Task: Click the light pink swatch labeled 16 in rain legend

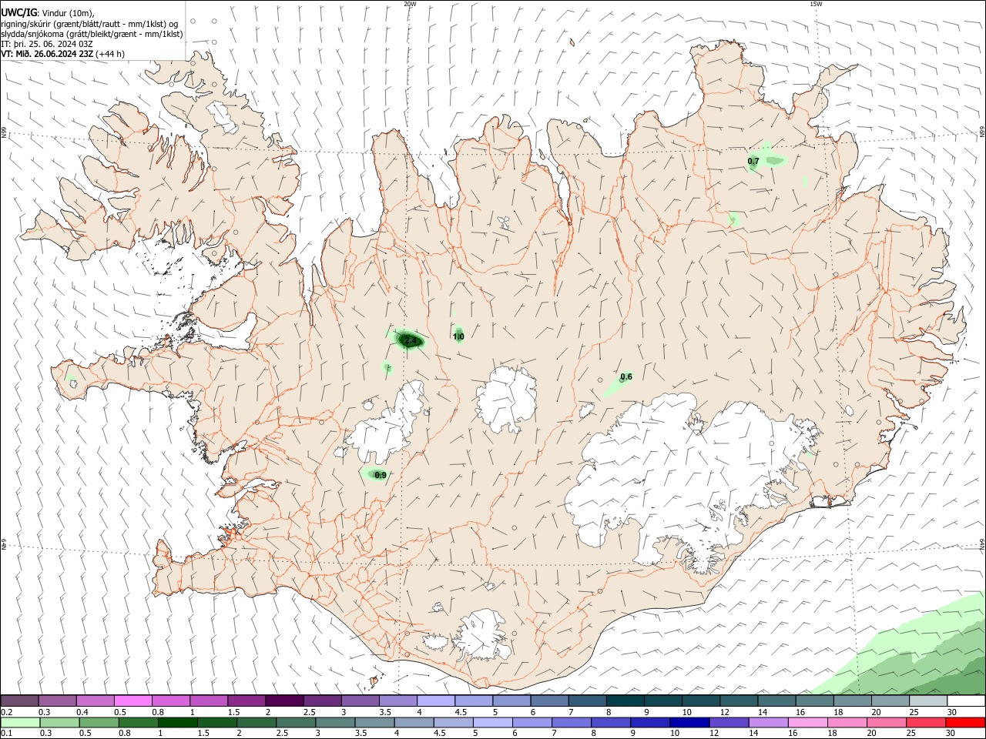Action: point(807,723)
